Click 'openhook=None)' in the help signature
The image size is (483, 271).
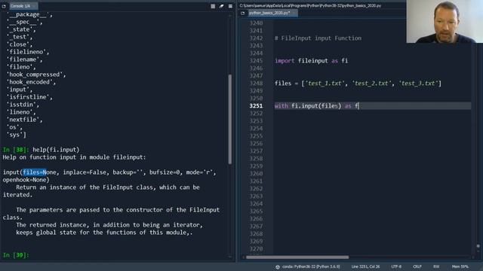pyautogui.click(x=26, y=180)
